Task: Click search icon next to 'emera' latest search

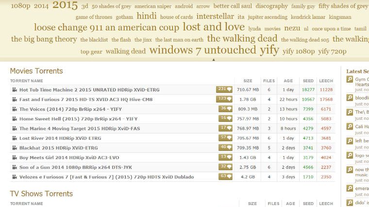Action: 350,188
